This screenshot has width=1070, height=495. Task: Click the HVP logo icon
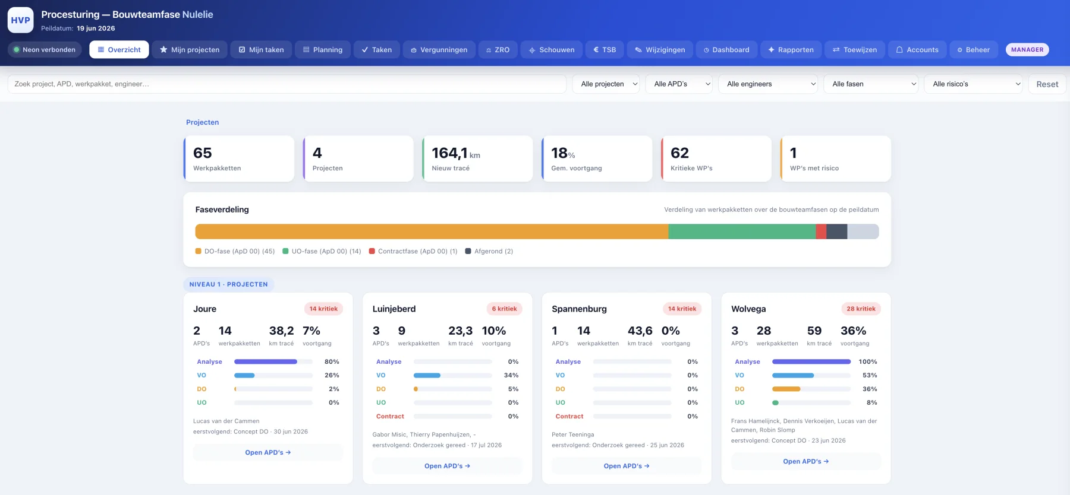[x=20, y=20]
